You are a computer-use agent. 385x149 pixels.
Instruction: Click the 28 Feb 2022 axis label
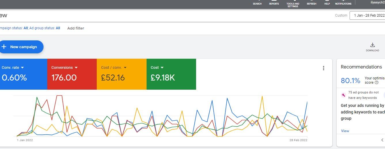pyautogui.click(x=298, y=140)
